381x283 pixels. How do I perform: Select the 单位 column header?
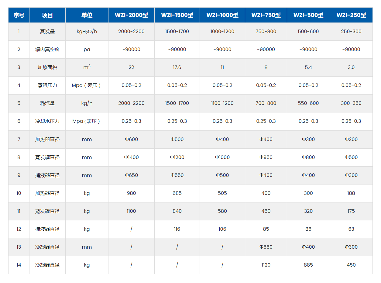point(87,15)
